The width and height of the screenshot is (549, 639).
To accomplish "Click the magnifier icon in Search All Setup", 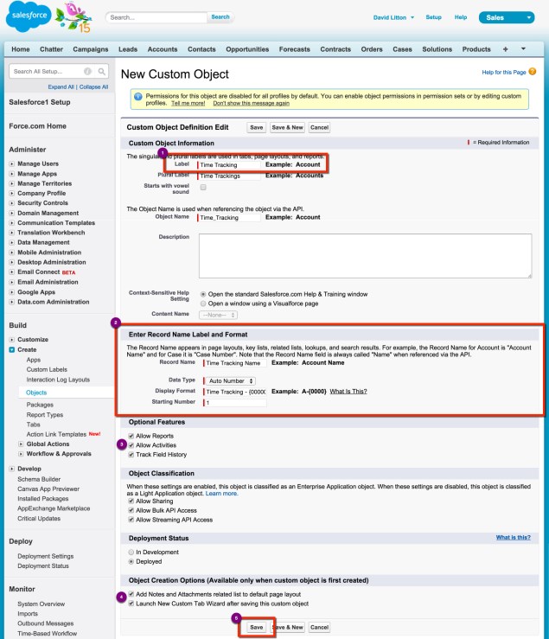I will 101,71.
